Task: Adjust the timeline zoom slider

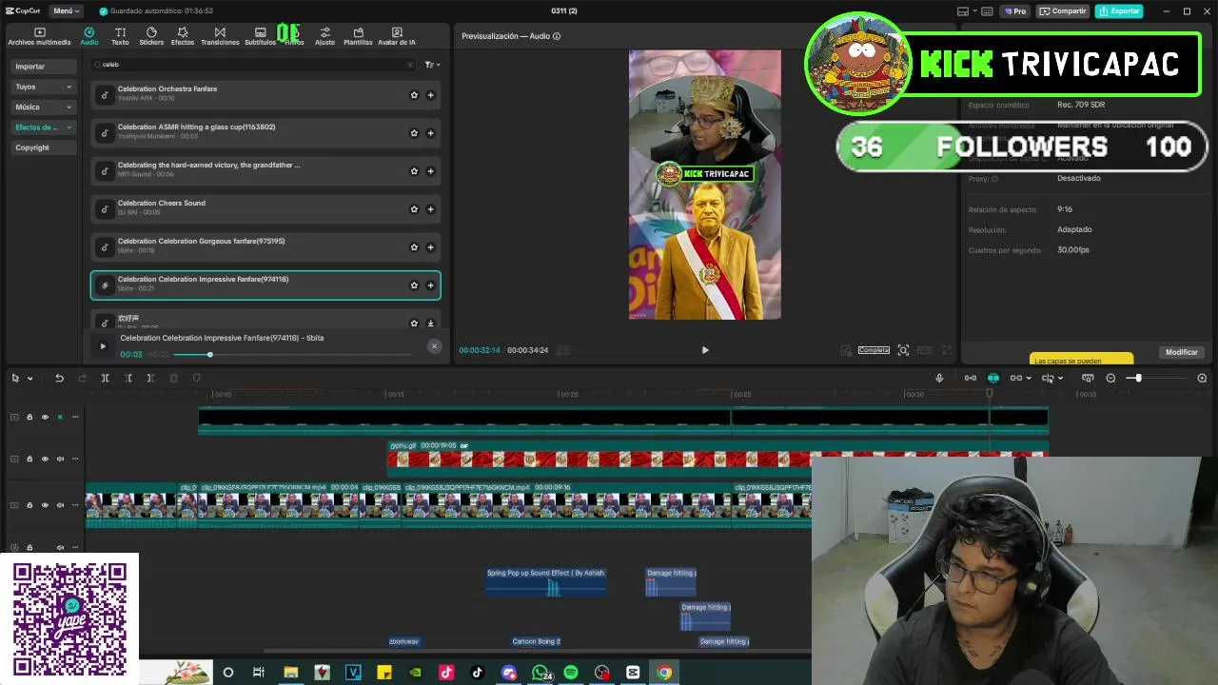Action: [1138, 378]
